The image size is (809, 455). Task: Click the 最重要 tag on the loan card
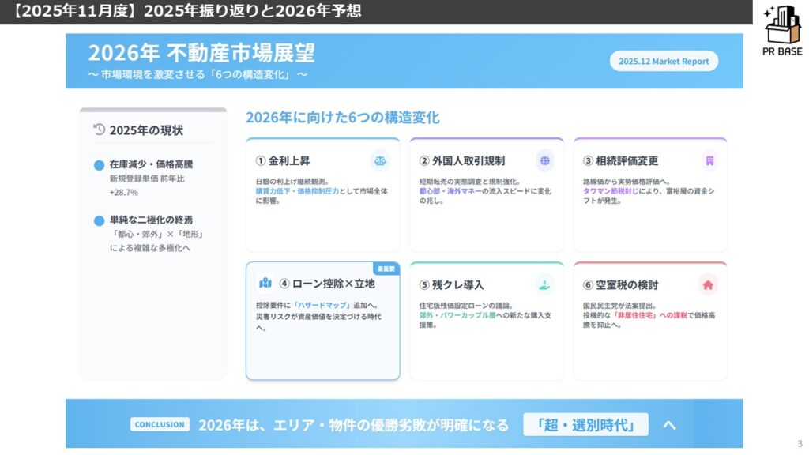pyautogui.click(x=386, y=269)
